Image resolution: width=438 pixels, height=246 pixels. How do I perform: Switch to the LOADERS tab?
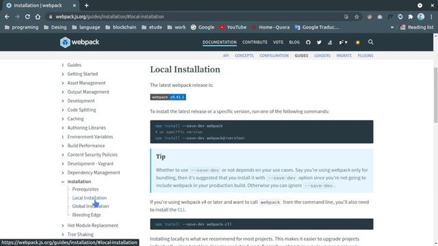tap(322, 55)
